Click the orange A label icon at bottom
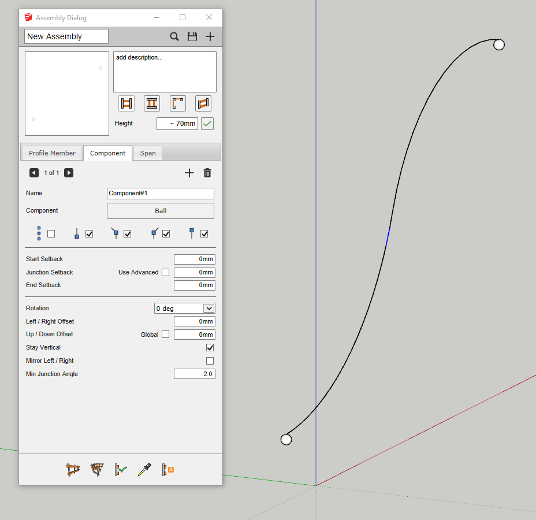This screenshot has height=520, width=536. [168, 470]
